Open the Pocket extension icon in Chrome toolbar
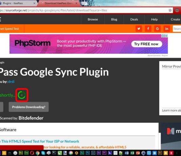This screenshot has height=156, width=181. (177, 10)
